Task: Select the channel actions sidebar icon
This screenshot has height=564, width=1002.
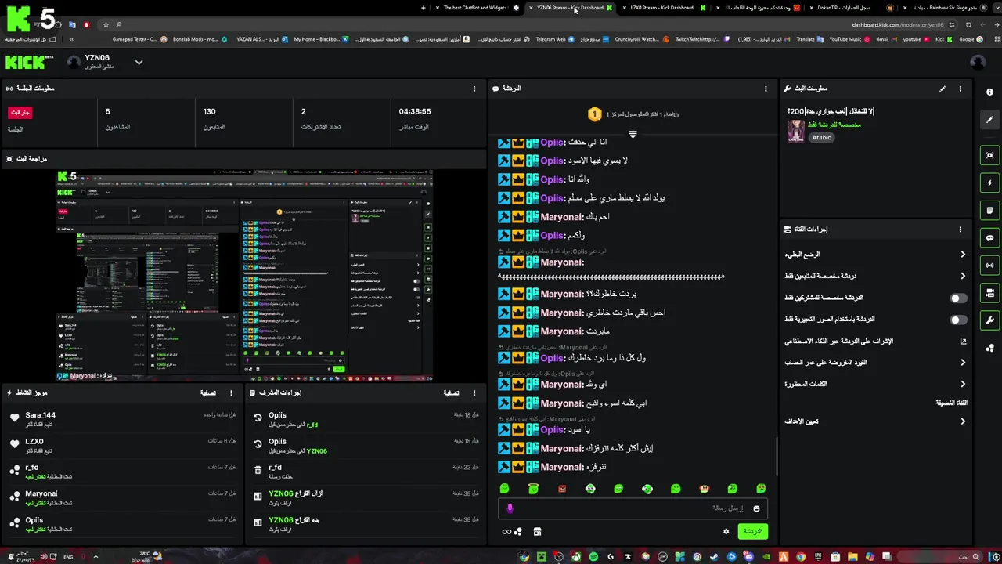Action: click(x=990, y=293)
